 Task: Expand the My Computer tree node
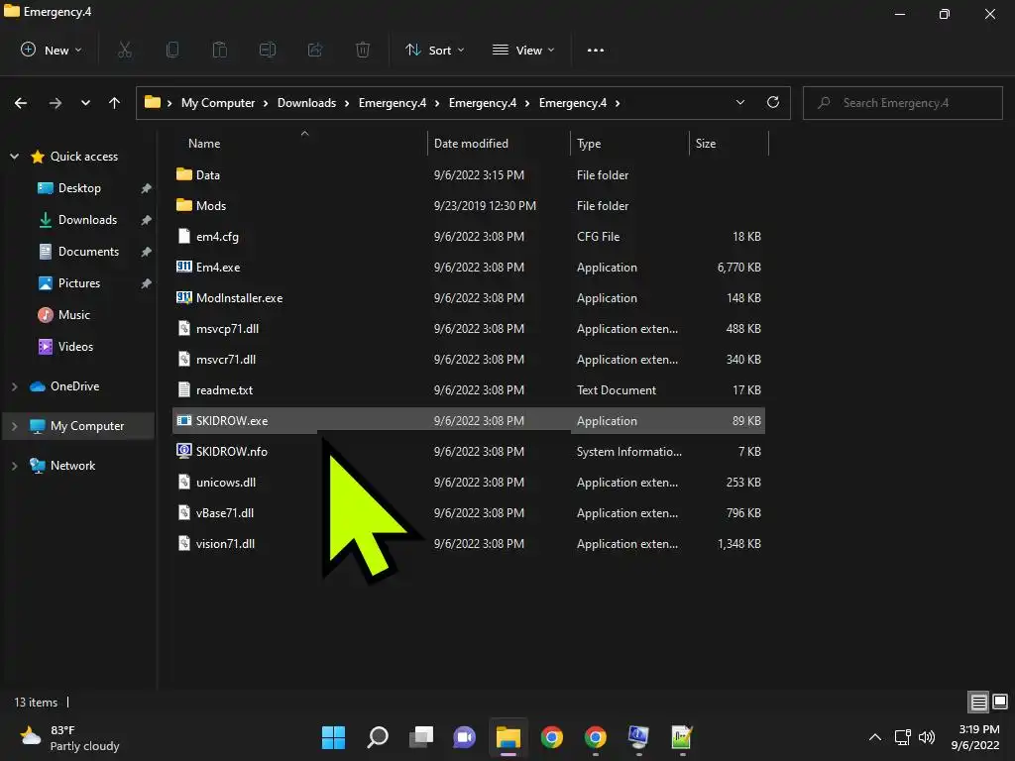[x=14, y=426]
